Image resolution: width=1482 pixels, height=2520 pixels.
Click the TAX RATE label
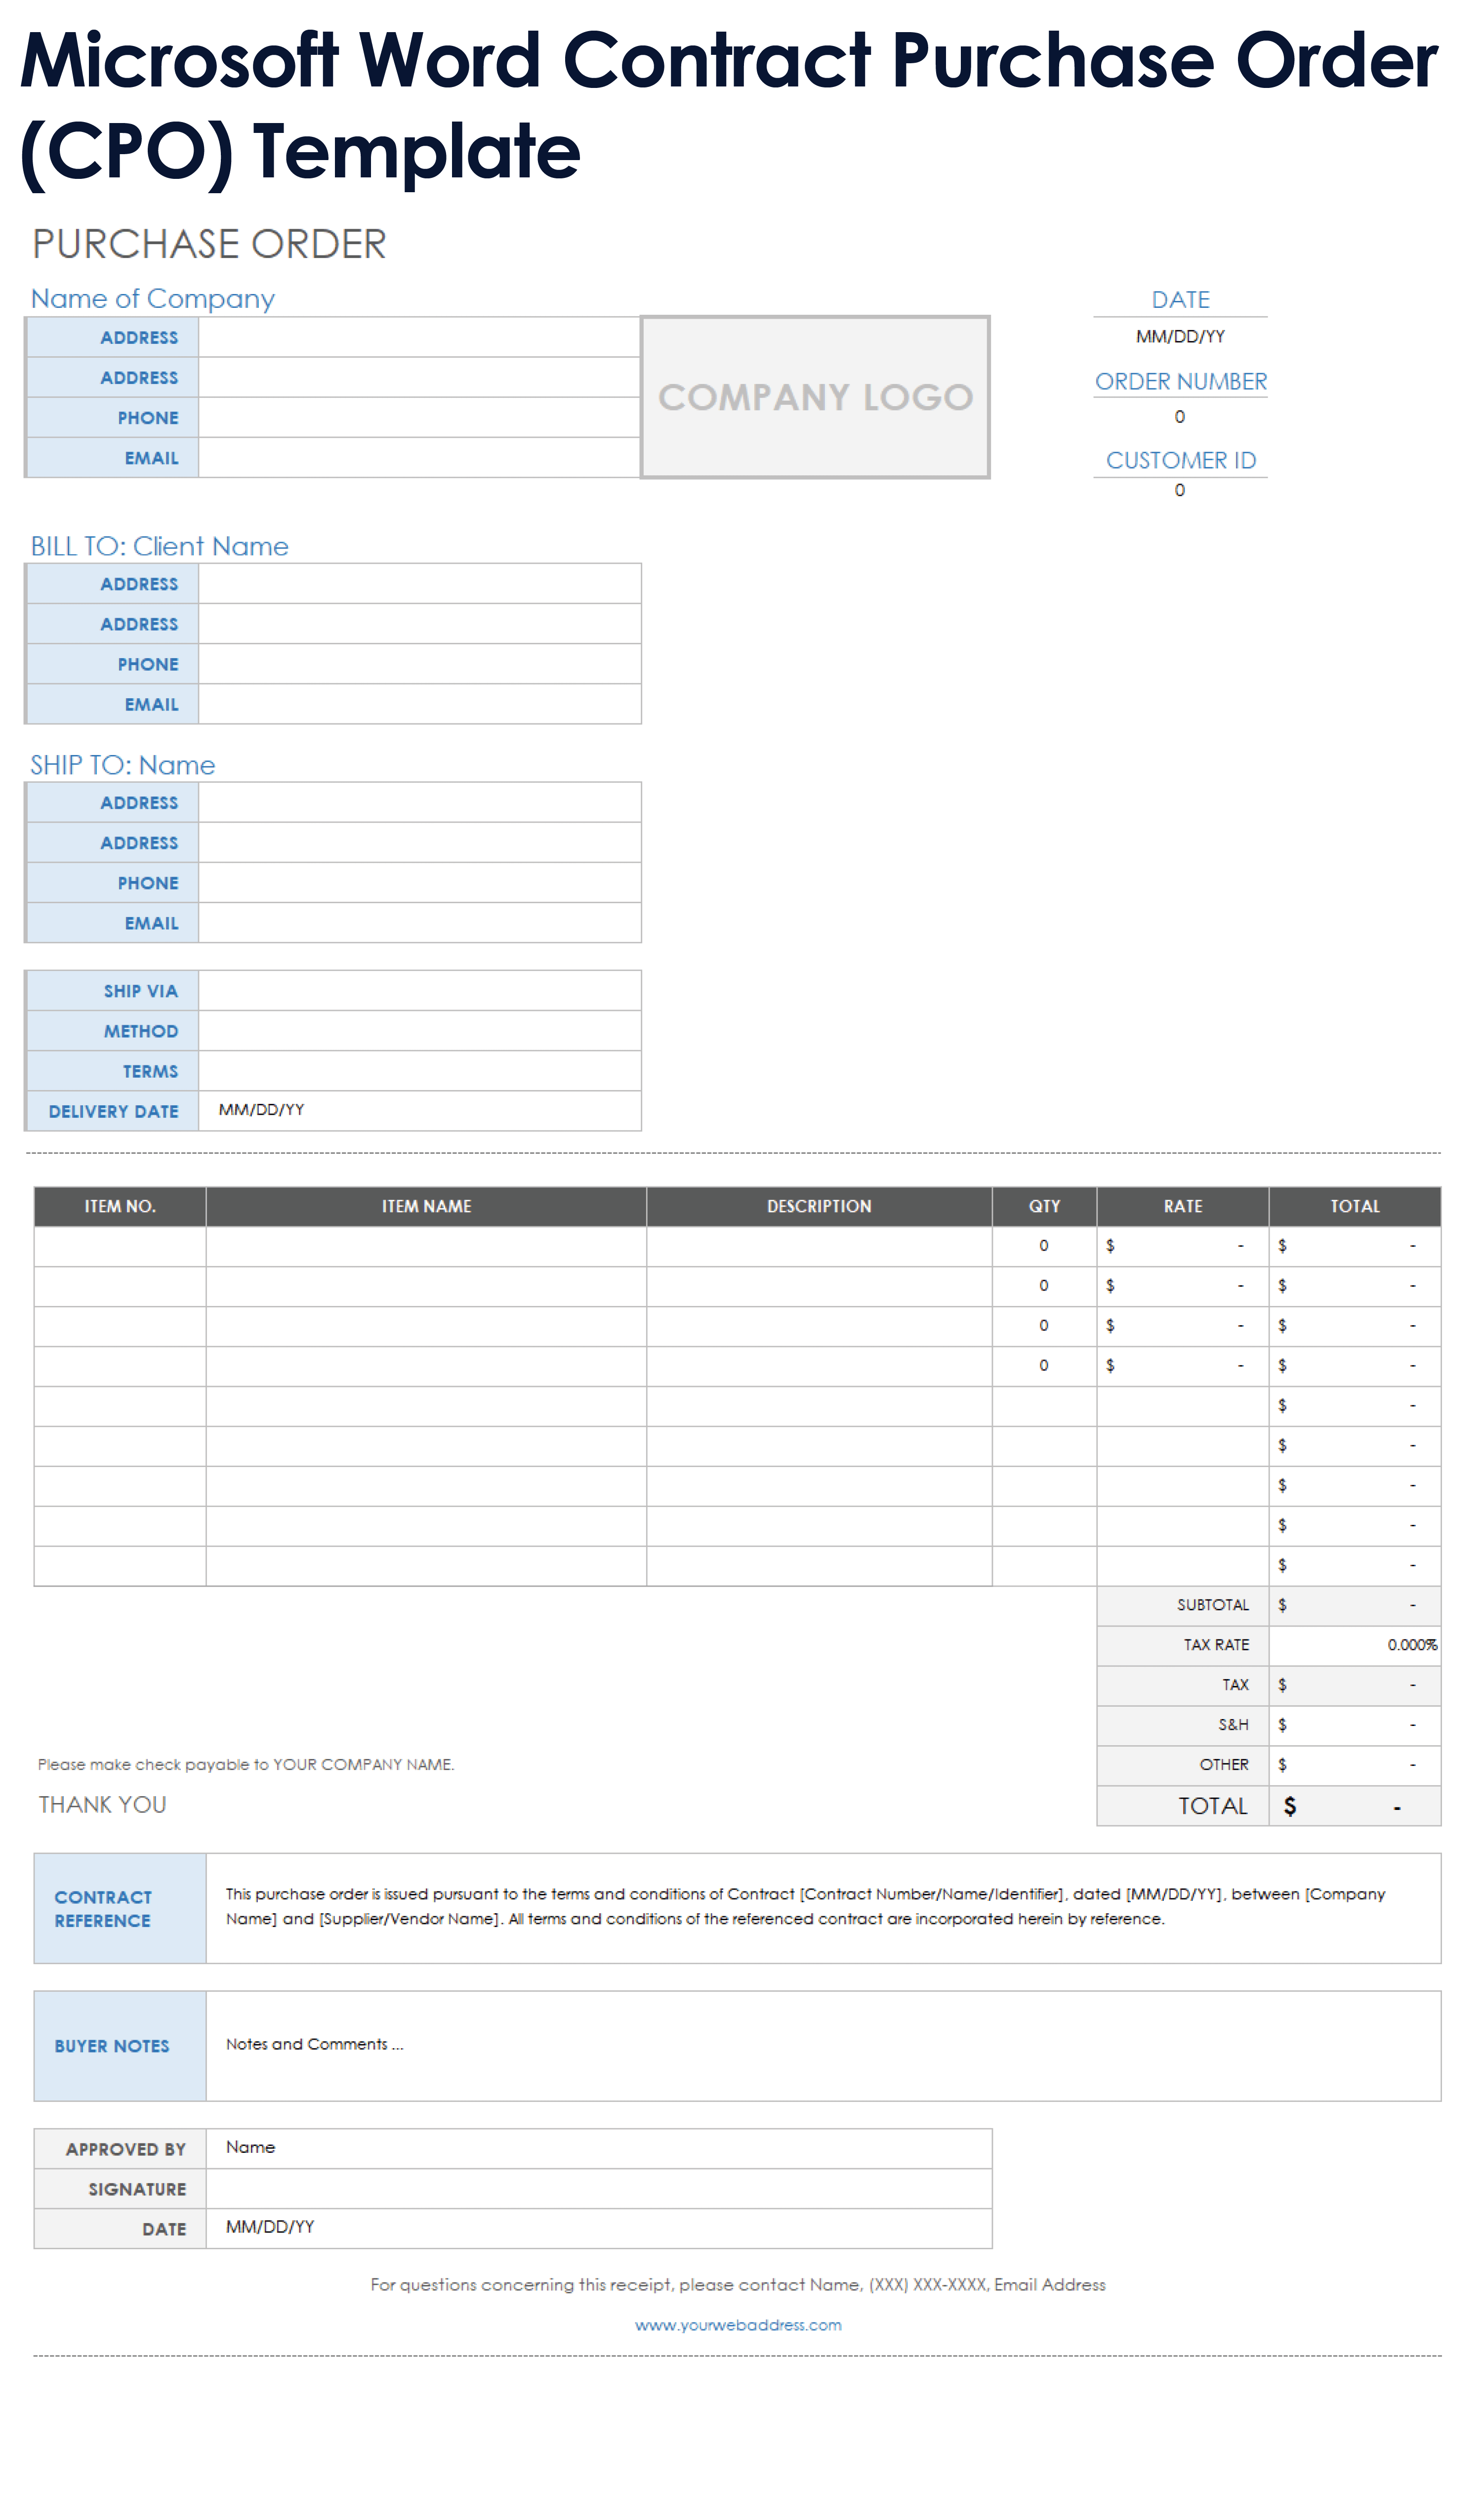1216,1645
